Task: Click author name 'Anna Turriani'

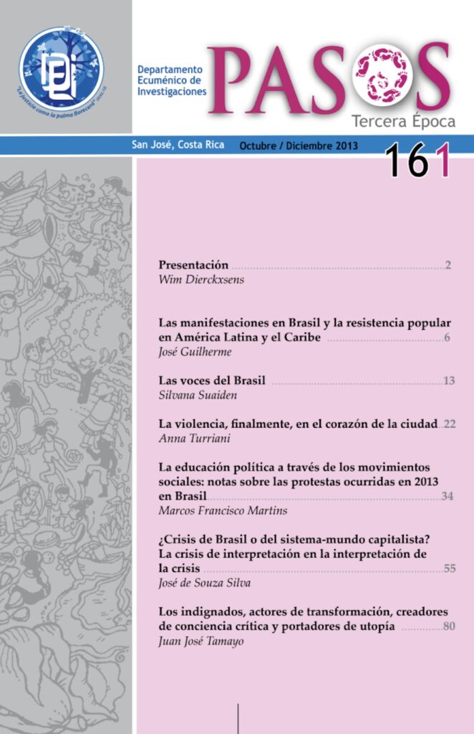Action: [x=195, y=438]
